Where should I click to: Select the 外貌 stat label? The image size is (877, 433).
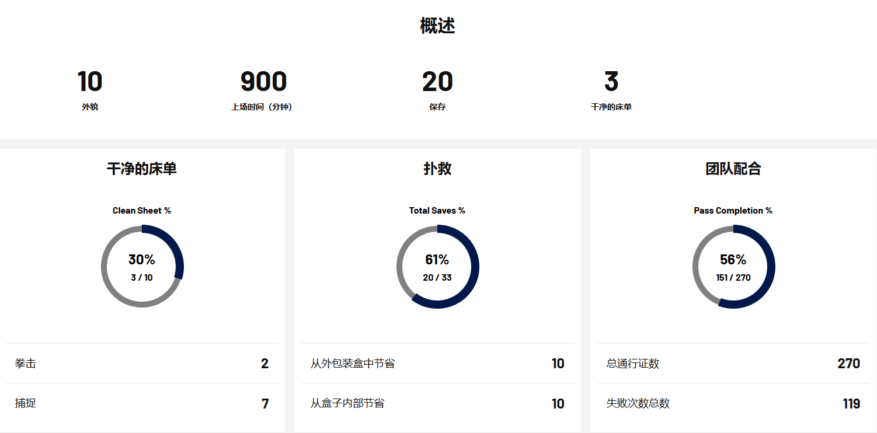pyautogui.click(x=90, y=107)
